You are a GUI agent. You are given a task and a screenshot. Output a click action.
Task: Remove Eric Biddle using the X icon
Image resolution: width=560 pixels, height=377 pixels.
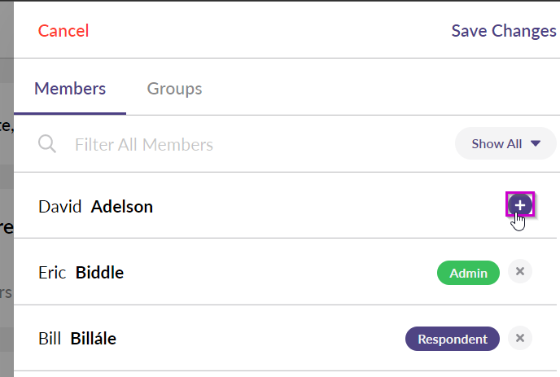[520, 272]
